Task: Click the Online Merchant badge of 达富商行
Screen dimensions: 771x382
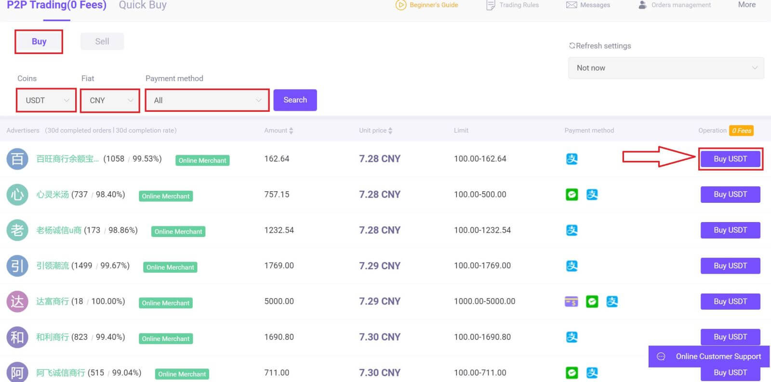Action: point(166,303)
